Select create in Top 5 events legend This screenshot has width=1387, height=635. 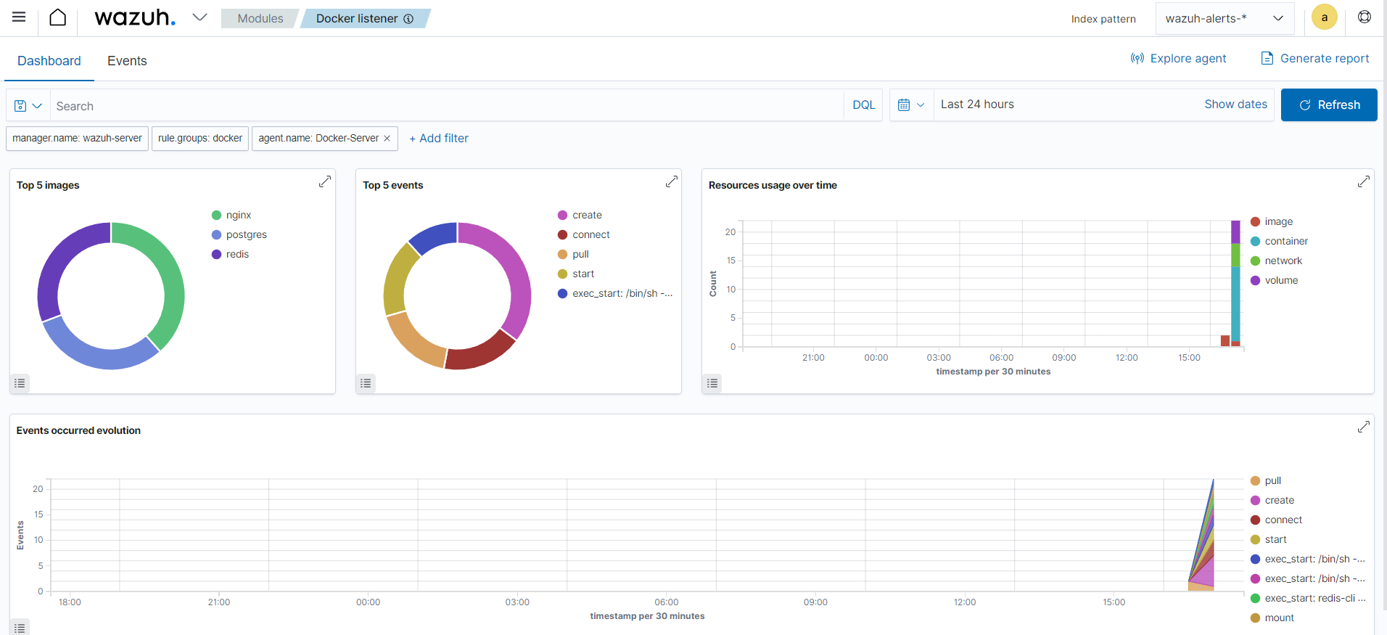point(580,216)
